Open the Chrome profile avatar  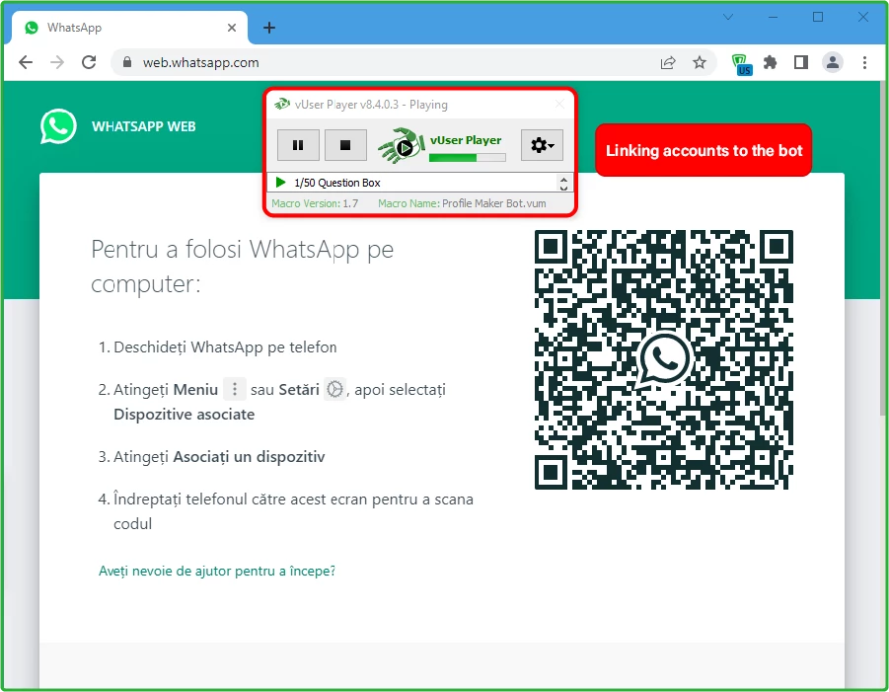833,62
